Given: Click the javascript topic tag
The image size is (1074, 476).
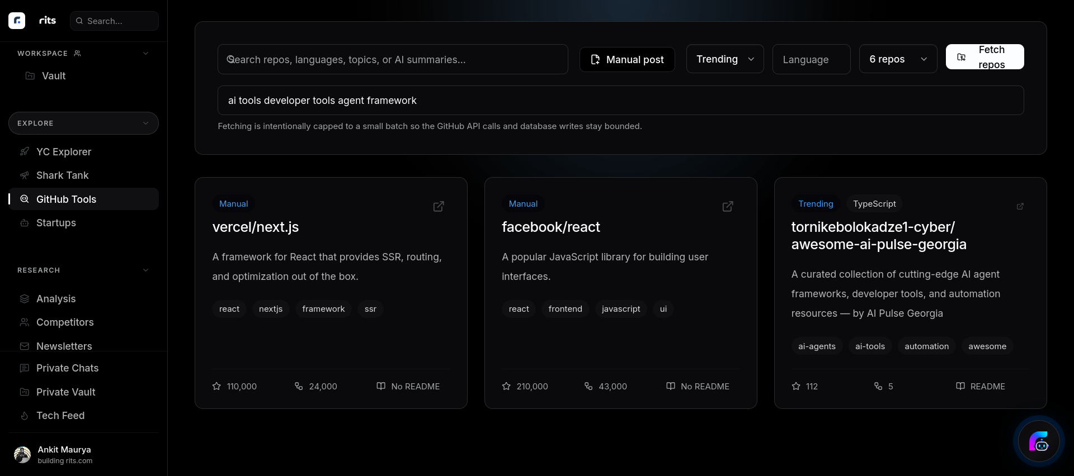Looking at the screenshot, I should (621, 309).
